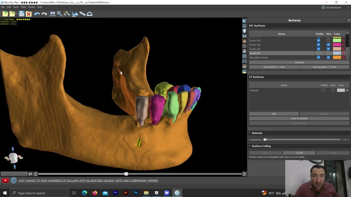
Task: Enable visibility for Tooth LR7
Action: pos(318,53)
